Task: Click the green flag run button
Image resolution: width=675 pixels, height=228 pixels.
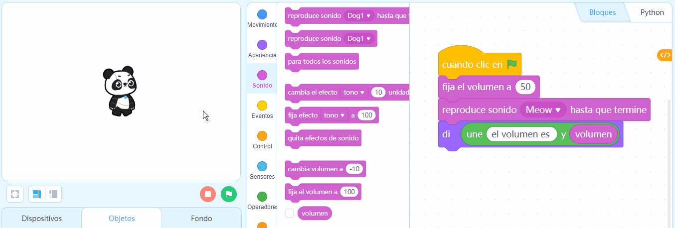Action: coord(229,194)
